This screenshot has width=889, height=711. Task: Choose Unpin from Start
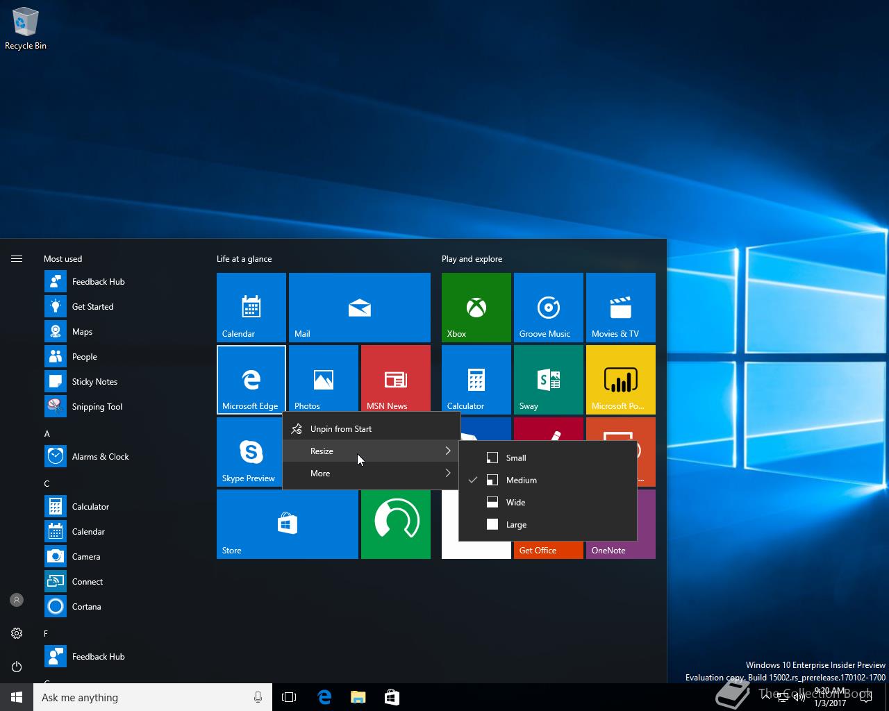(371, 428)
